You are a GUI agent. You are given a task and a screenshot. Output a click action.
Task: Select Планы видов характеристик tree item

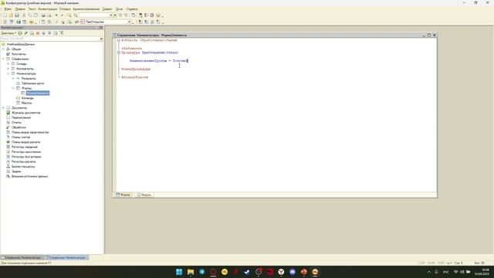30,132
